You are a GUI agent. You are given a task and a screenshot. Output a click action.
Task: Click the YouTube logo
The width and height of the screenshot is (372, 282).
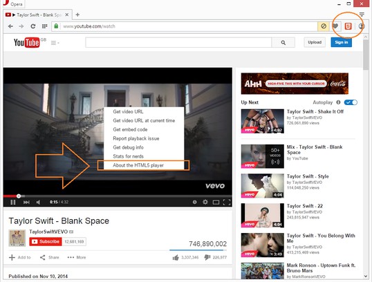point(26,42)
